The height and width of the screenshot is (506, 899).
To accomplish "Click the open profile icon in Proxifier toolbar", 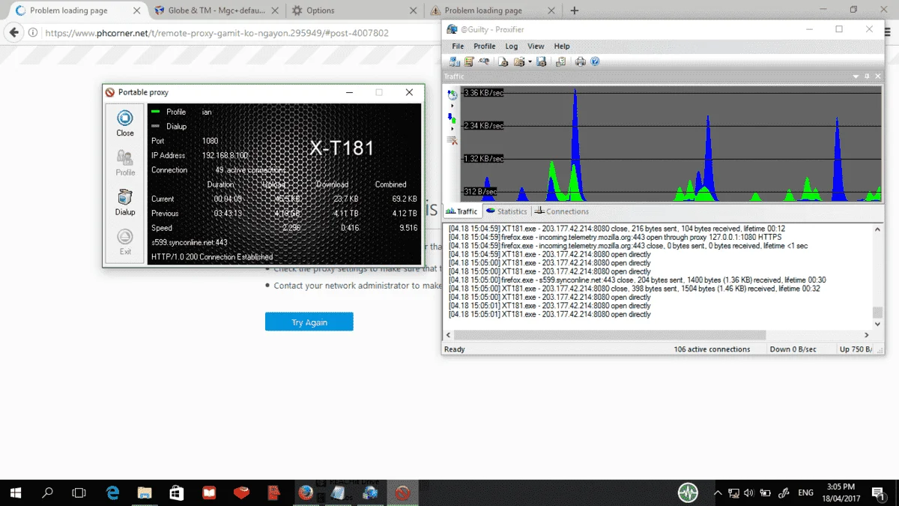I will click(x=504, y=61).
